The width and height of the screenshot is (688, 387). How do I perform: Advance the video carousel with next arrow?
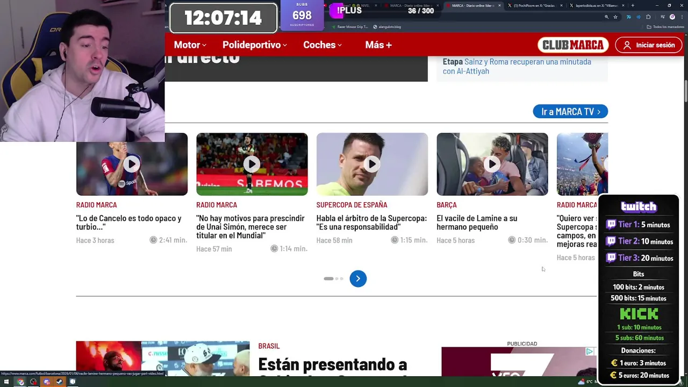[358, 278]
